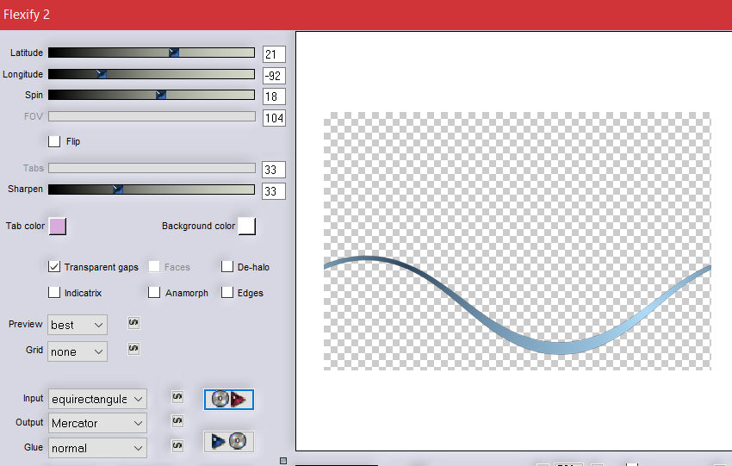Open the Preview quality dropdown
732x466 pixels.
78,325
